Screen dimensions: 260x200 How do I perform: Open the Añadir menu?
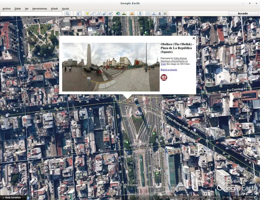pyautogui.click(x=54, y=9)
